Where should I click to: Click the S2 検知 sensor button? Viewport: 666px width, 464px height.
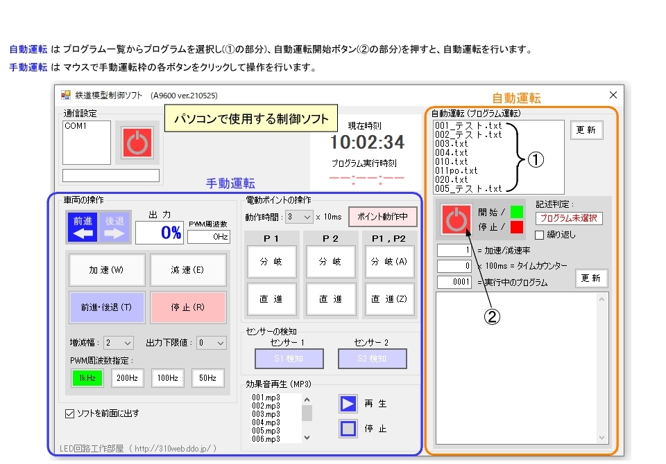pos(372,359)
